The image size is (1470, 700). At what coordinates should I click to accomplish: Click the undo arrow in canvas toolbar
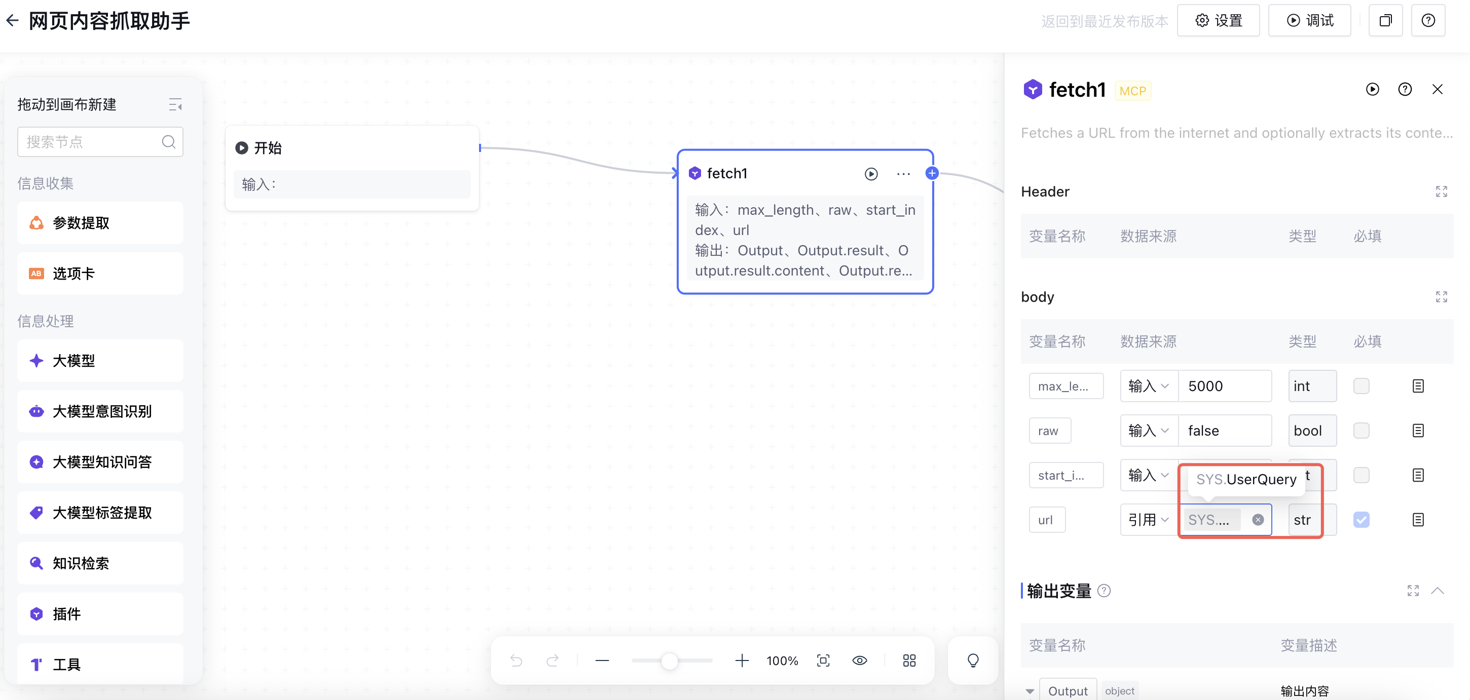tap(516, 660)
